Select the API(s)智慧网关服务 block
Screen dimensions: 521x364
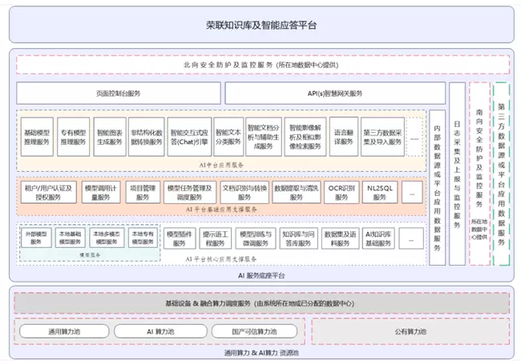coord(324,94)
